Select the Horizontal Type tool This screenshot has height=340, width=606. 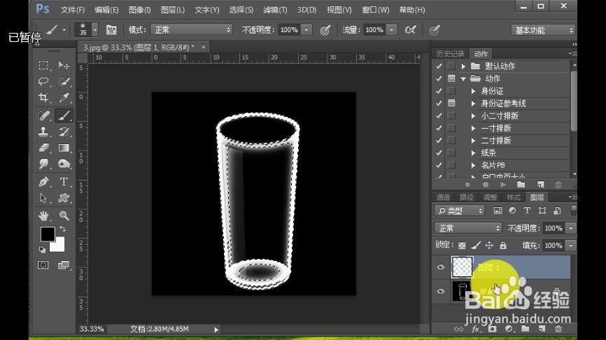point(64,182)
